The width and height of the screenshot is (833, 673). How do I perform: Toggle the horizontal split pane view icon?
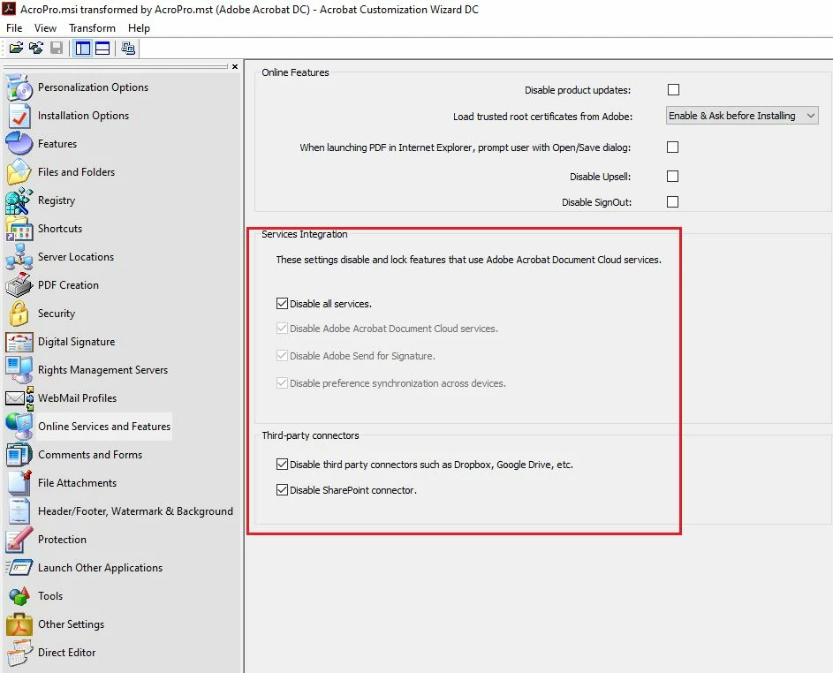(102, 49)
